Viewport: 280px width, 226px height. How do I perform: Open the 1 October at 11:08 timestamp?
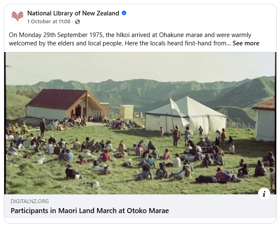[49, 22]
